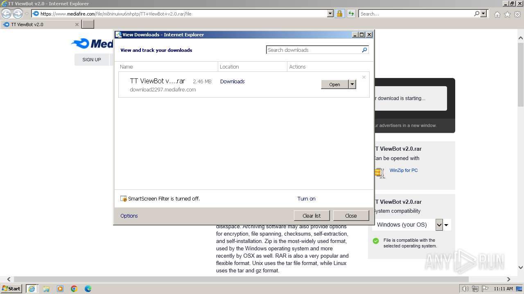Select the TT ViewBot v....rar file name
This screenshot has width=524, height=294.
click(158, 81)
